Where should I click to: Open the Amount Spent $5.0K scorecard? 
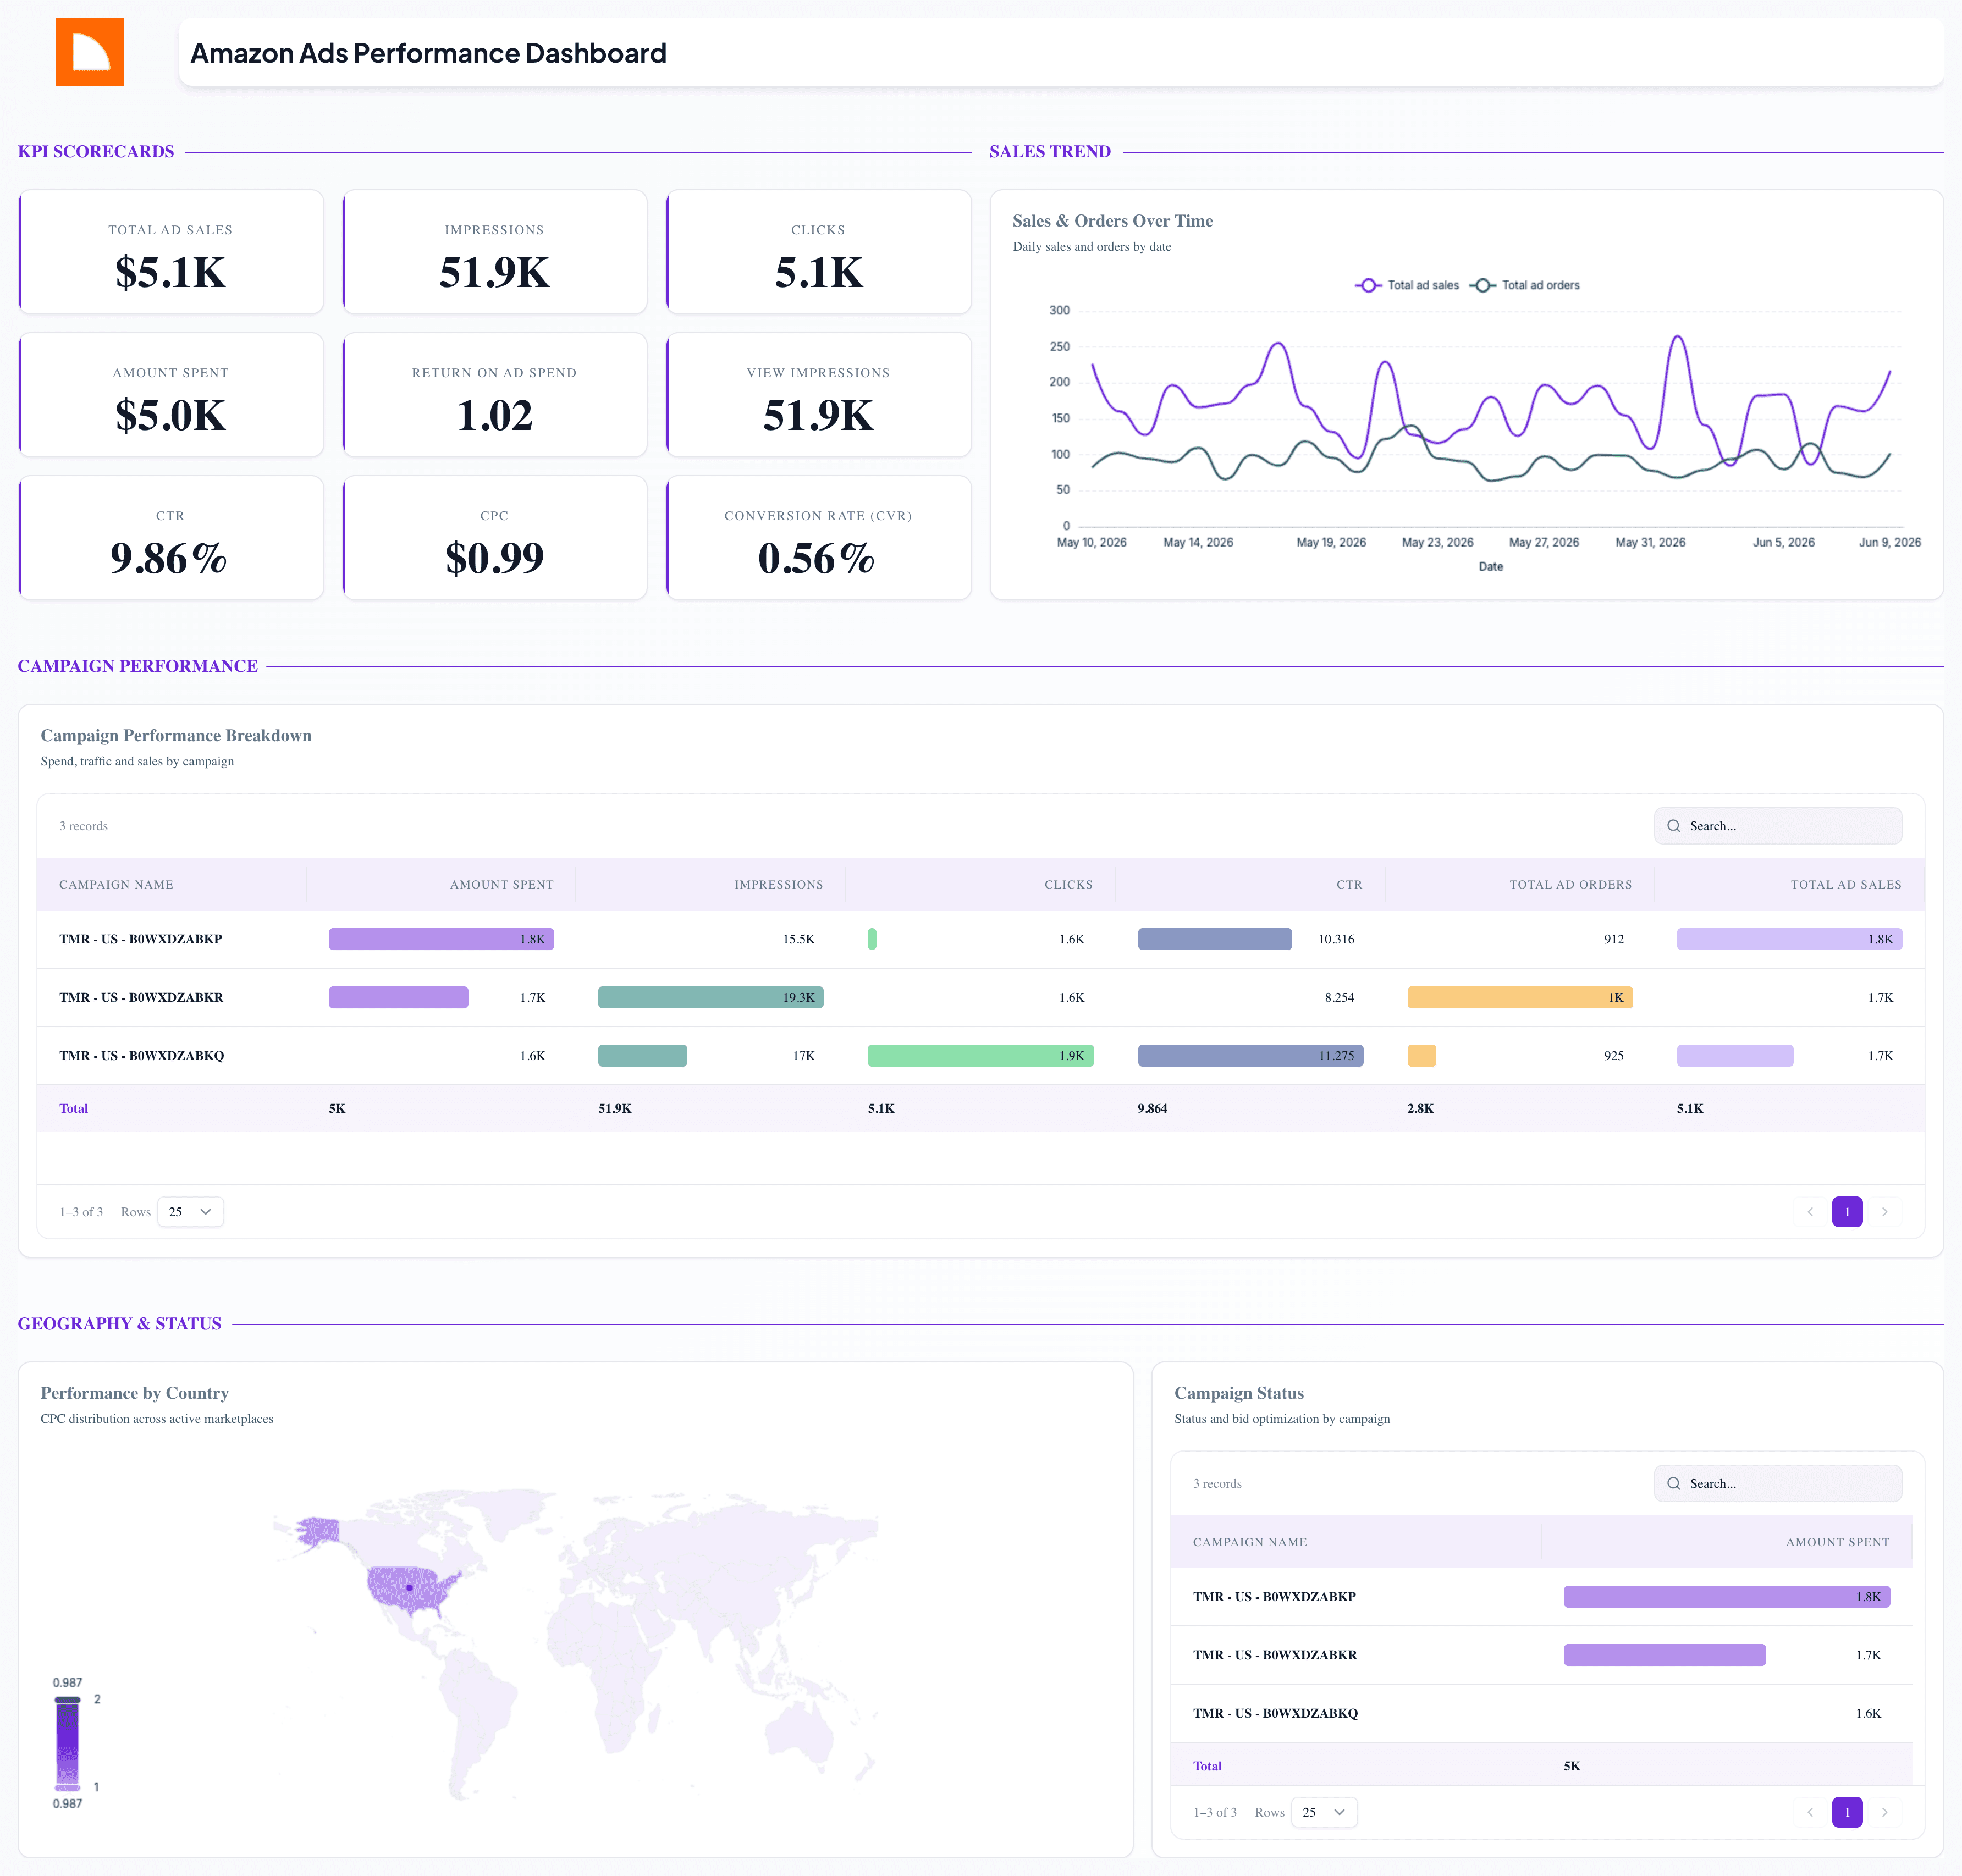point(171,395)
